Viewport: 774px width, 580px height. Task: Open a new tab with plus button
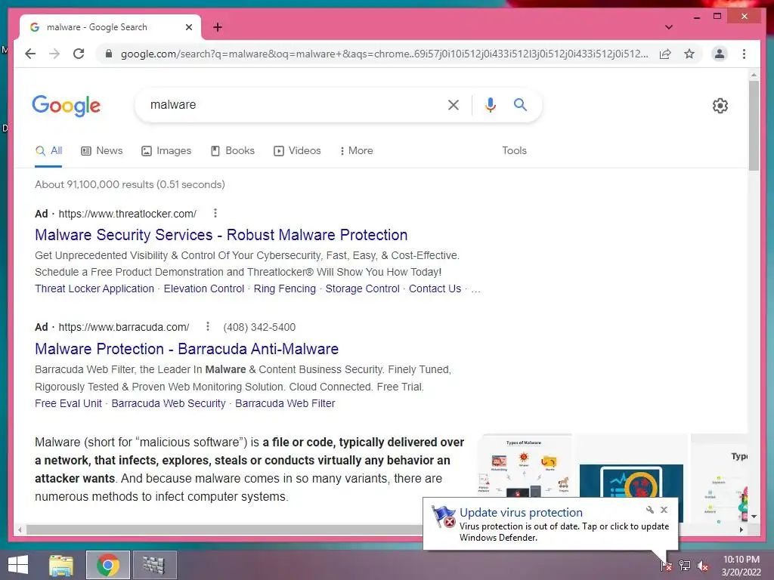218,27
